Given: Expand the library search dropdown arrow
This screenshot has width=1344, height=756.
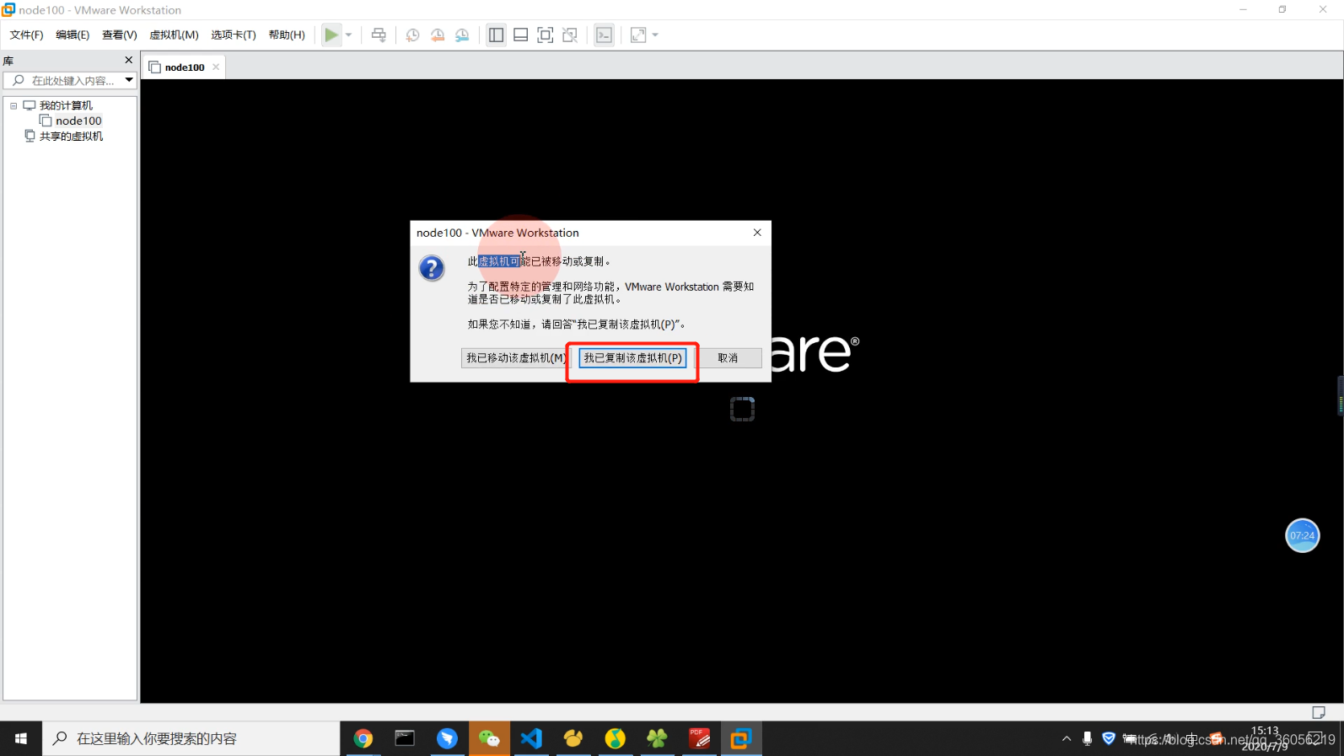Looking at the screenshot, I should click(x=129, y=80).
